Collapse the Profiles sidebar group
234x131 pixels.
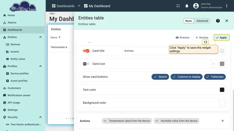40,66
